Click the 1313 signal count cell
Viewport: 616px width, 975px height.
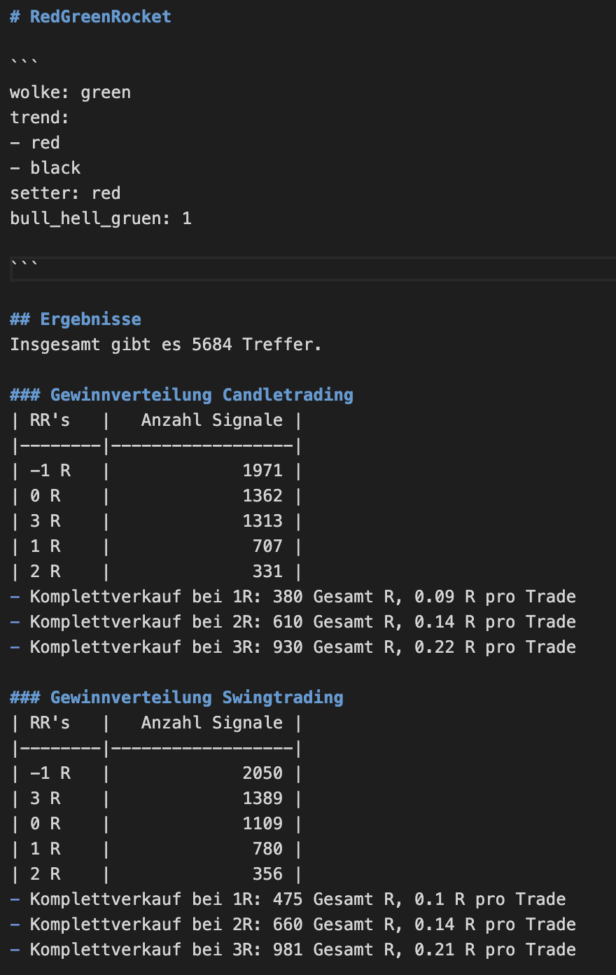[262, 521]
